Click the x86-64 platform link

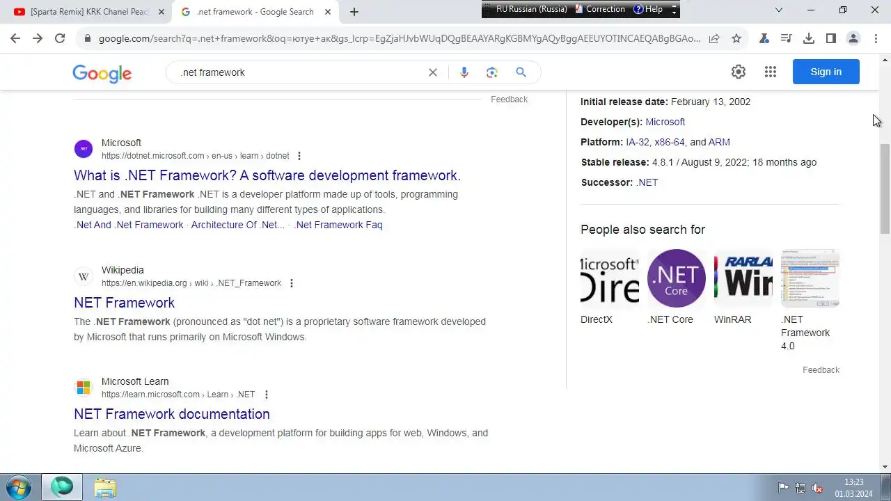(x=670, y=142)
